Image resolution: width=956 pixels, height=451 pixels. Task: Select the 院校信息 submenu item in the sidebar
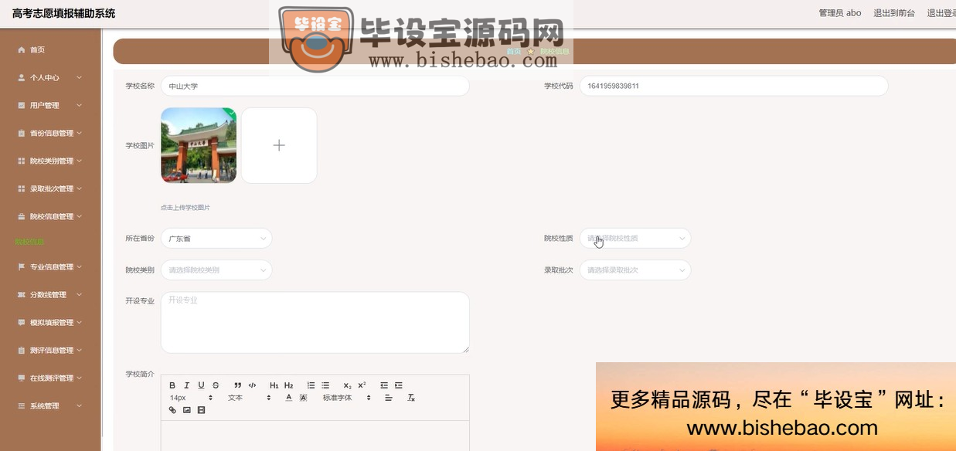pyautogui.click(x=30, y=242)
